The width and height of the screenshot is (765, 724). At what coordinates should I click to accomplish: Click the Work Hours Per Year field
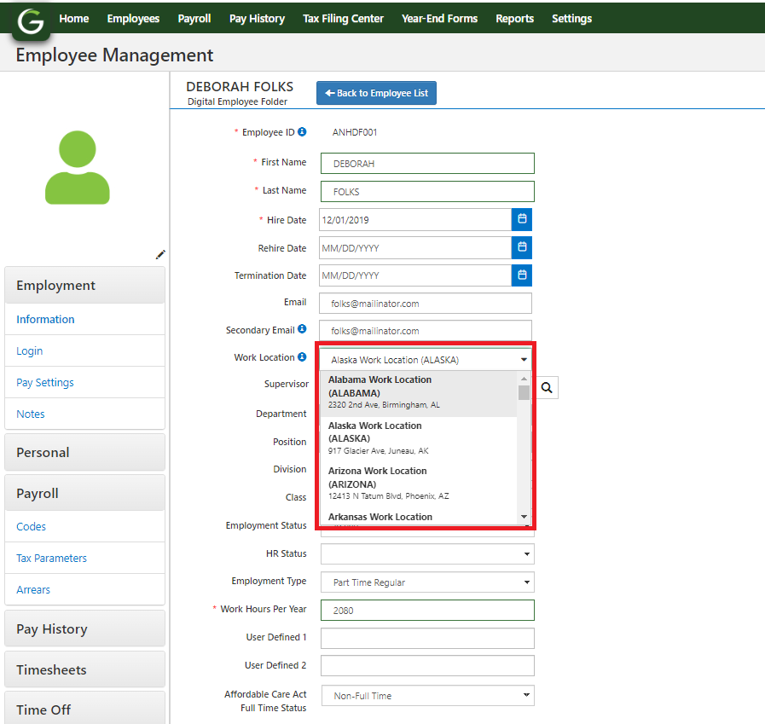coord(427,611)
